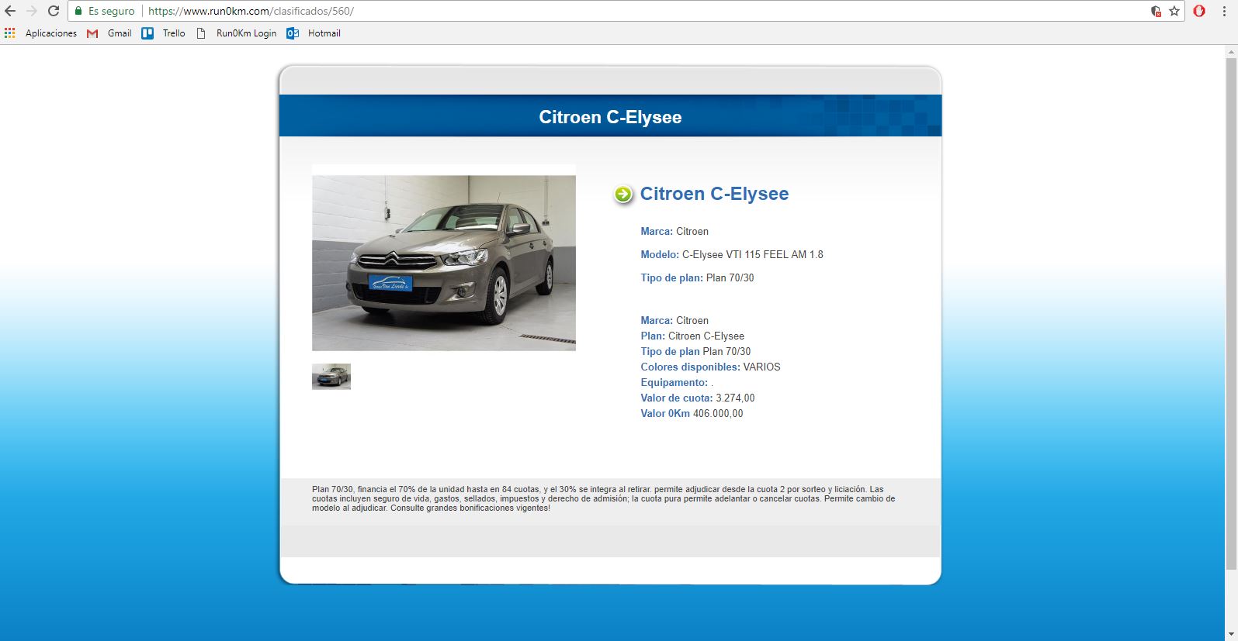Open the Run0Km Login bookmark
Screen dimensions: 1238x641
[237, 33]
